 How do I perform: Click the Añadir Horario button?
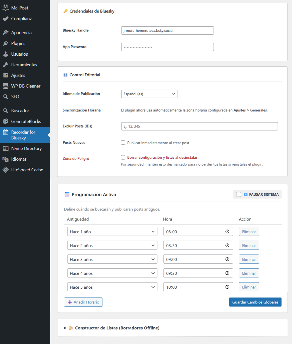click(x=83, y=302)
